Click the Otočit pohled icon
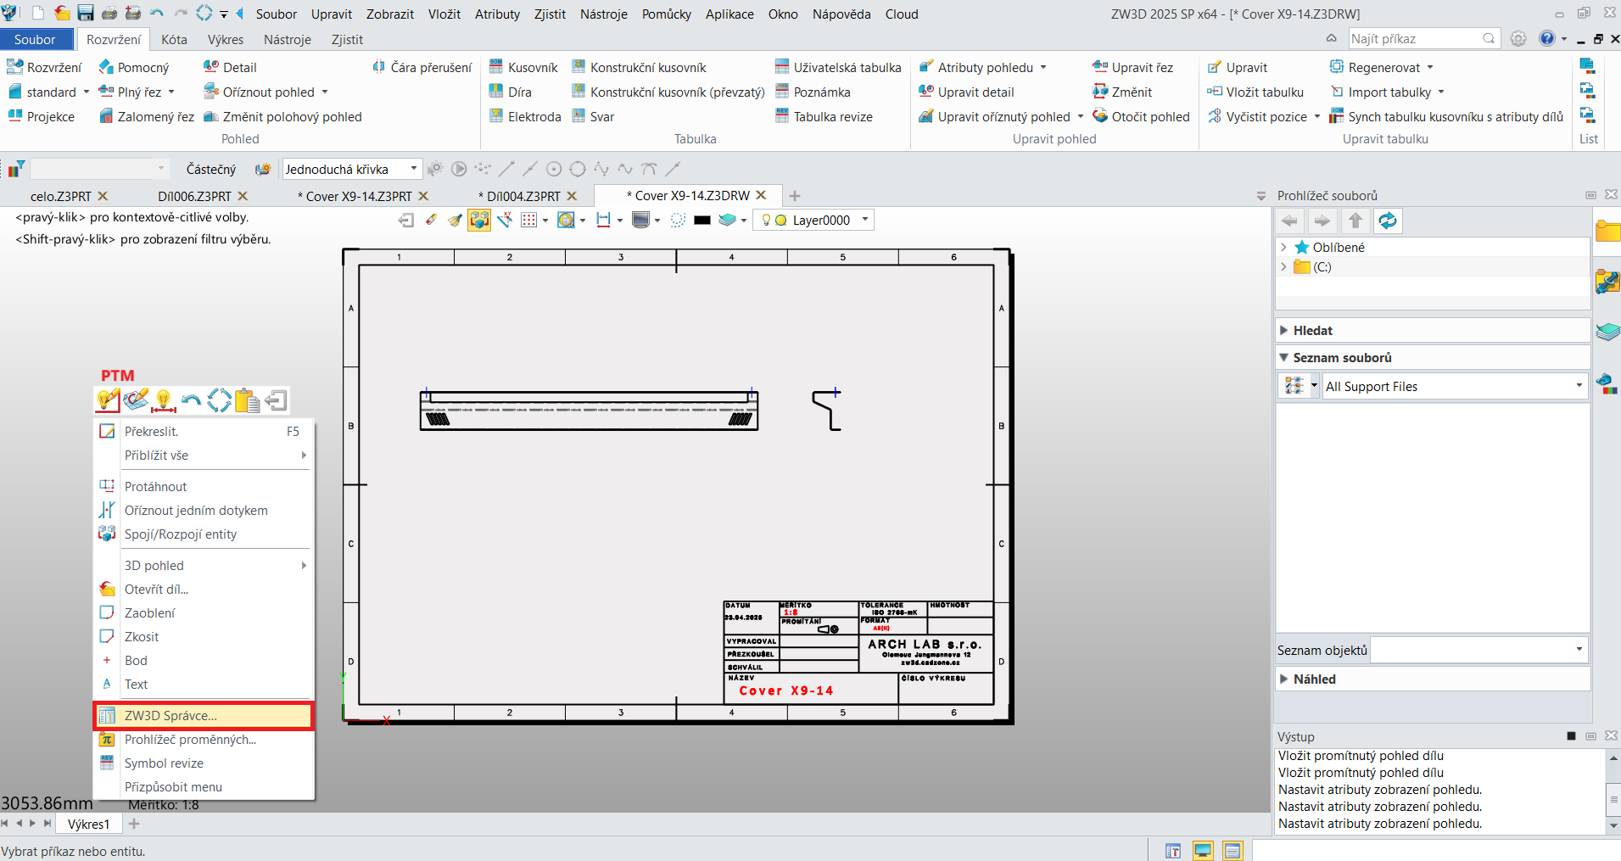 point(1100,116)
